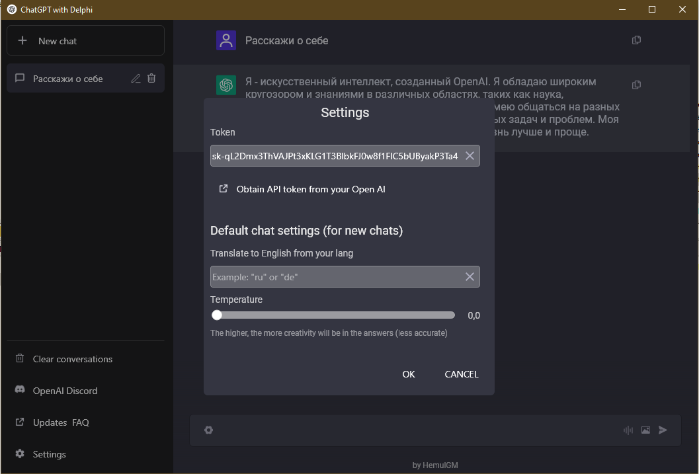Image resolution: width=699 pixels, height=474 pixels.
Task: Click the Temperature slider track
Action: pos(333,315)
